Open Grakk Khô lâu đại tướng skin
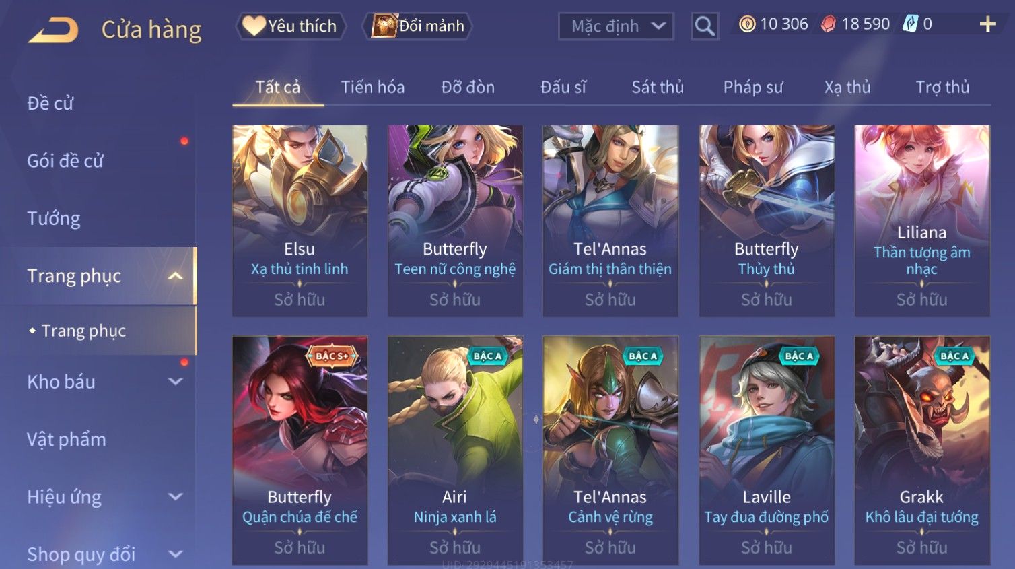Viewport: 1015px width, 569px height. coord(921,450)
